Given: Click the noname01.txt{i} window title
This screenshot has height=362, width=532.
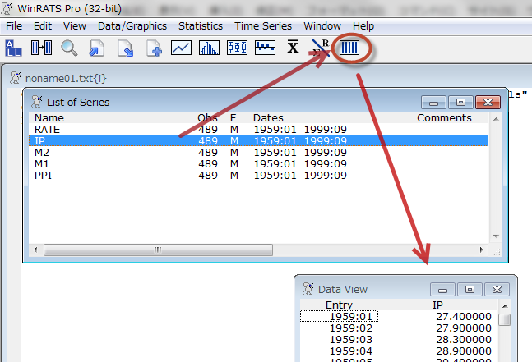Looking at the screenshot, I should click(66, 78).
